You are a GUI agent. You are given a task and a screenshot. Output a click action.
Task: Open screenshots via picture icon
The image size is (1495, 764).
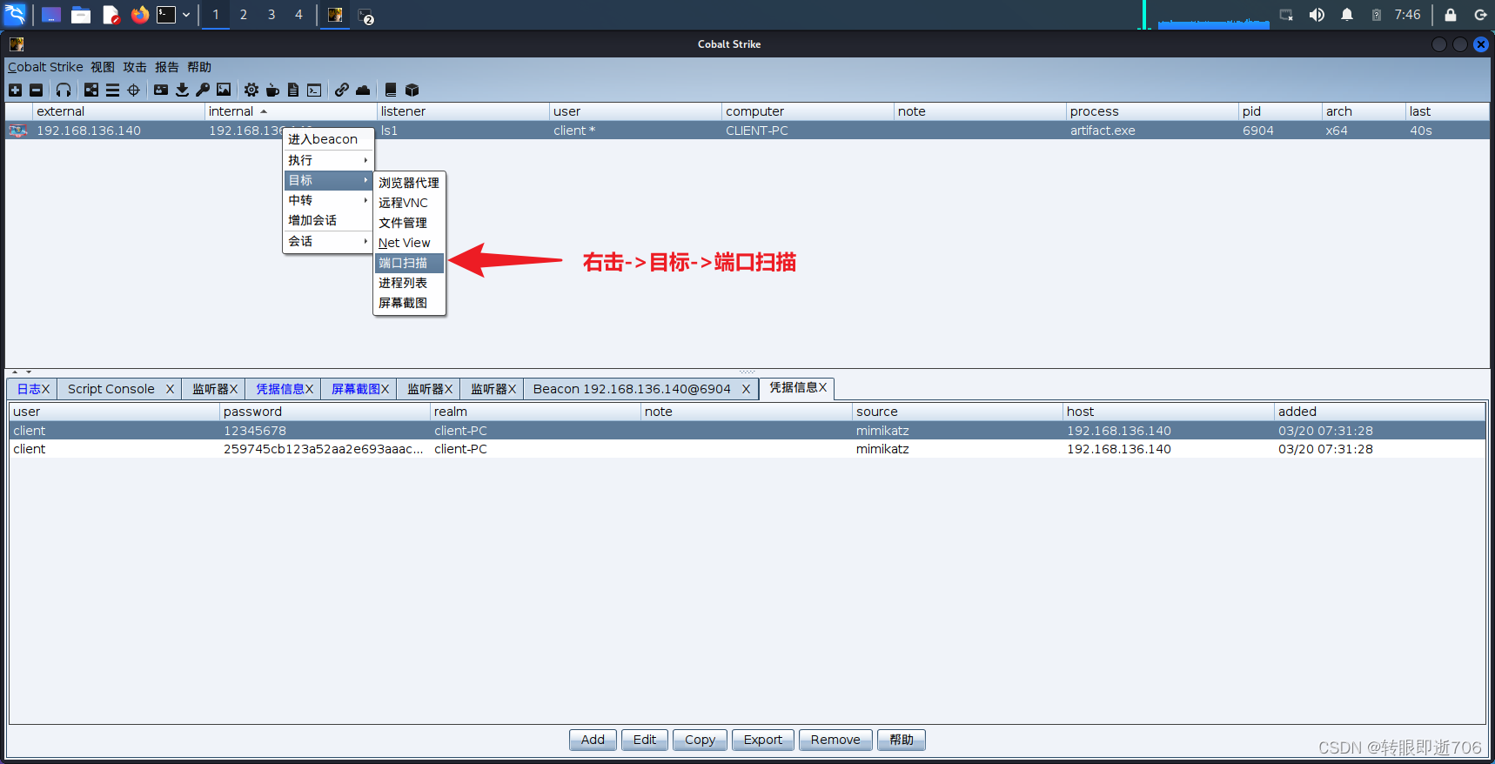(x=224, y=90)
